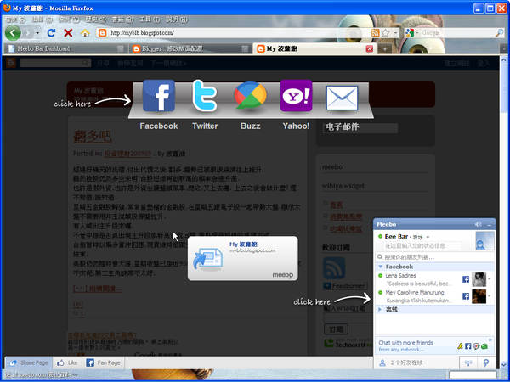510x382 pixels.
Task: Click the Google Talk icon in Meebo promo
Action: pyautogui.click(x=476, y=346)
